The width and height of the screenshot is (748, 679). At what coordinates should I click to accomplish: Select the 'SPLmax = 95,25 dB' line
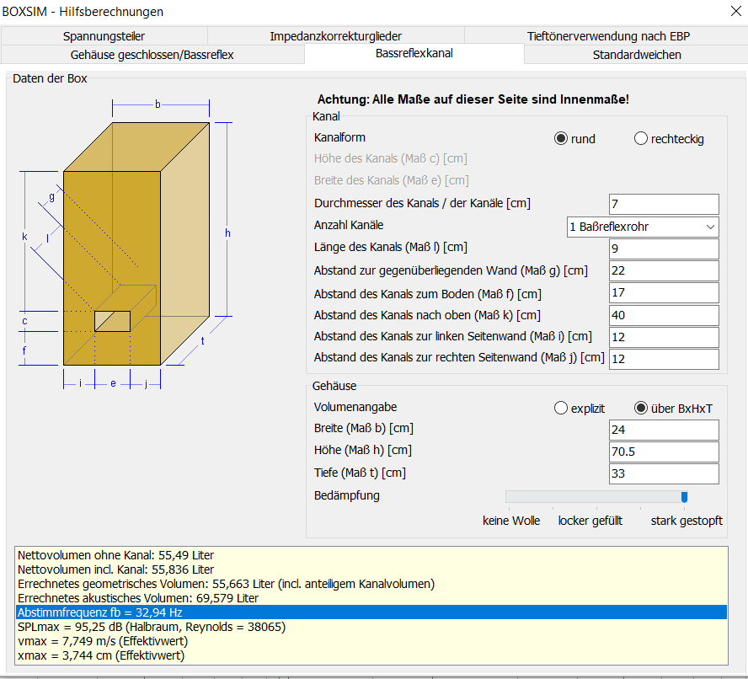[371, 627]
